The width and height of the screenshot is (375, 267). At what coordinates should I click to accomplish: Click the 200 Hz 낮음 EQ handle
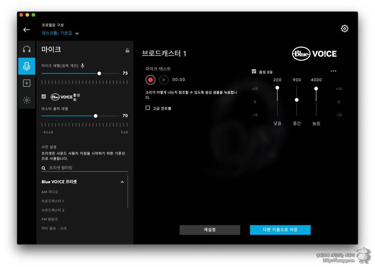coord(277,87)
